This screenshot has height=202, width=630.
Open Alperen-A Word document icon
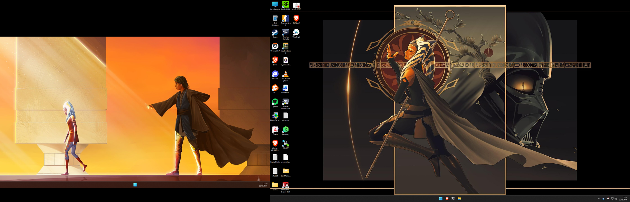click(x=286, y=89)
